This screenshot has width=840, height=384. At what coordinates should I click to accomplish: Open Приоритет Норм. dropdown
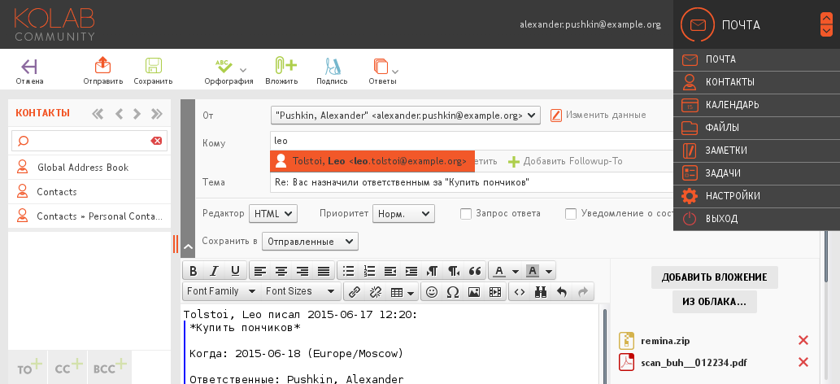pos(403,213)
